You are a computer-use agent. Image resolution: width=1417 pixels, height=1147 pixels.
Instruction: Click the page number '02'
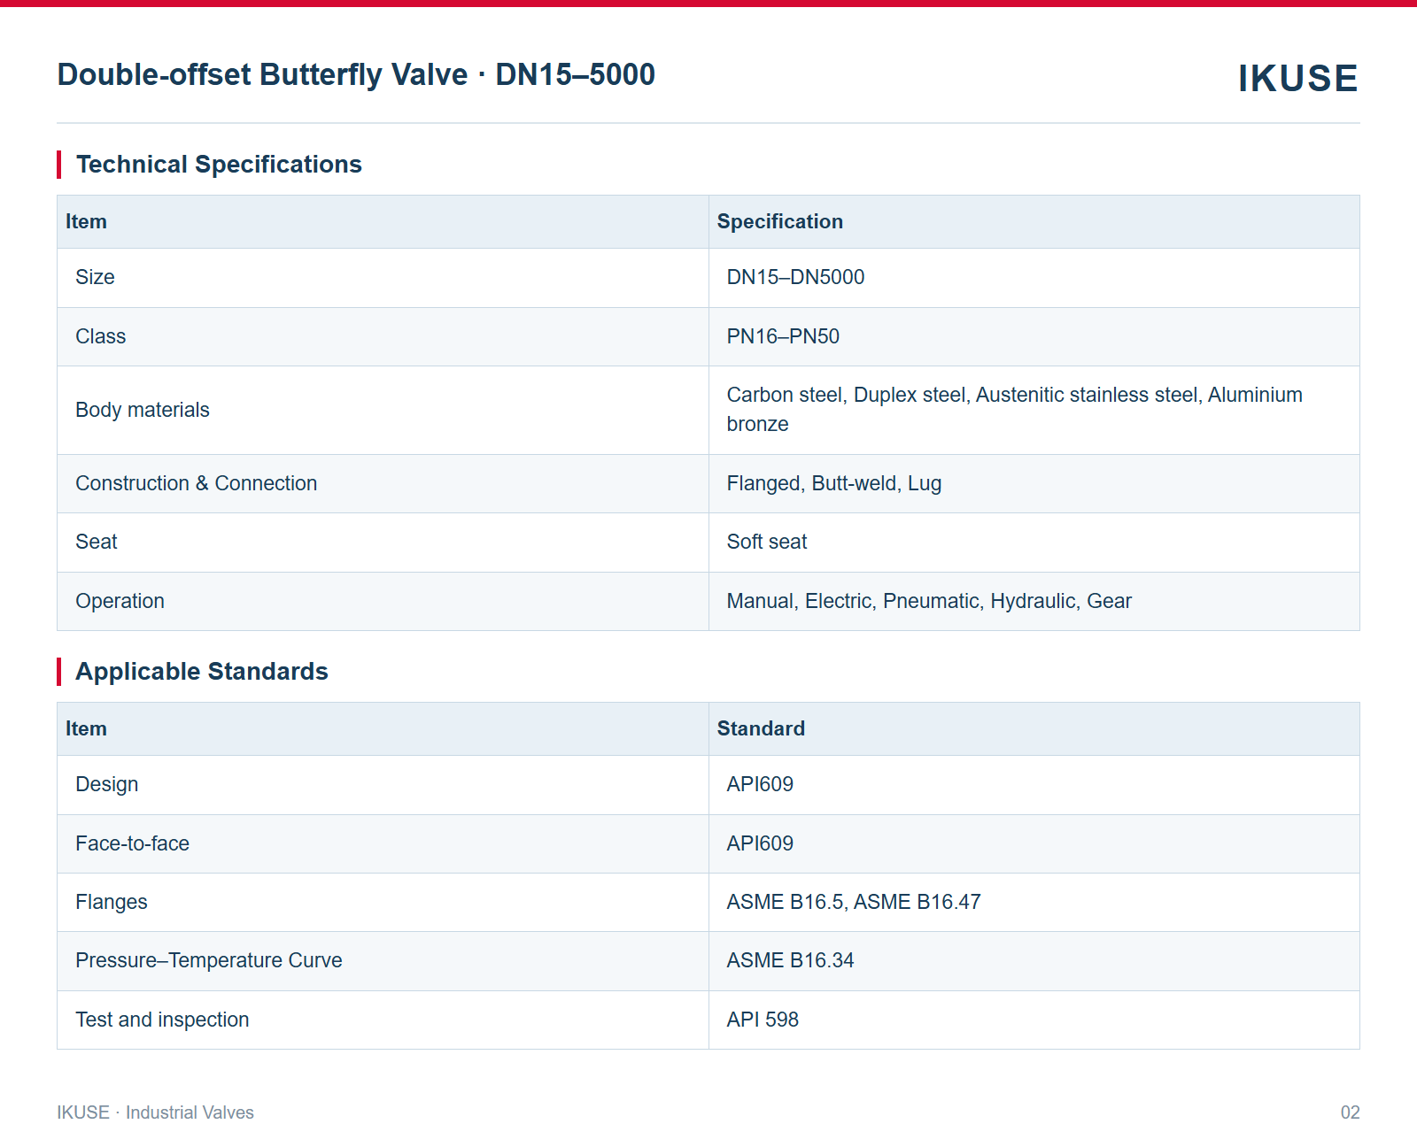pos(1350,1112)
